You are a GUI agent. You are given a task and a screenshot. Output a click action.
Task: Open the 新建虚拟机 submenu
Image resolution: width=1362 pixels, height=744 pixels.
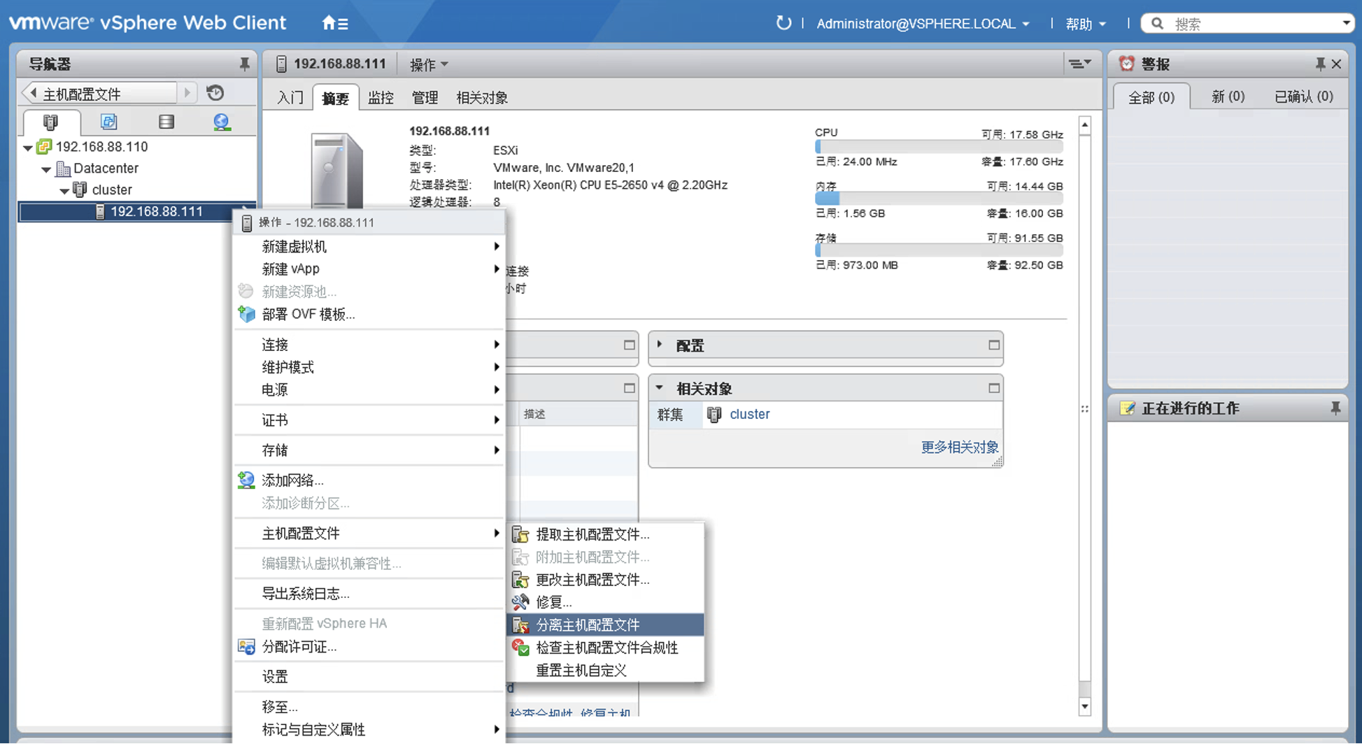[x=369, y=246]
